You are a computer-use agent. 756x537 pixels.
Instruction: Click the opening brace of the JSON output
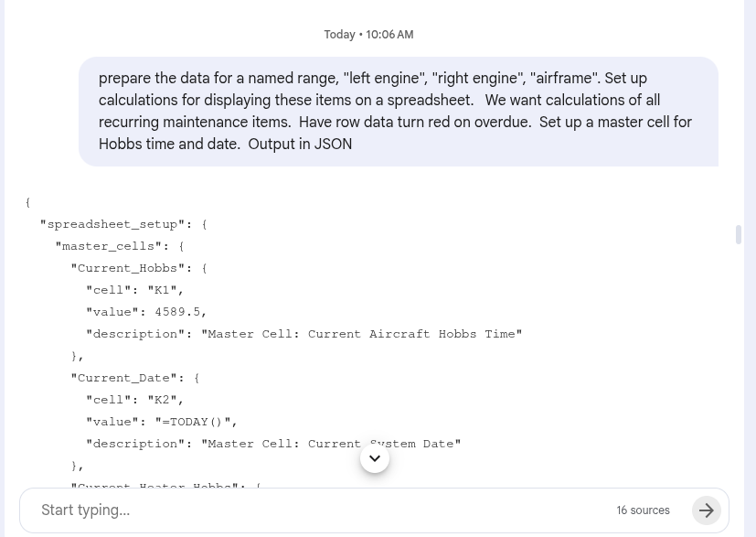tap(28, 202)
